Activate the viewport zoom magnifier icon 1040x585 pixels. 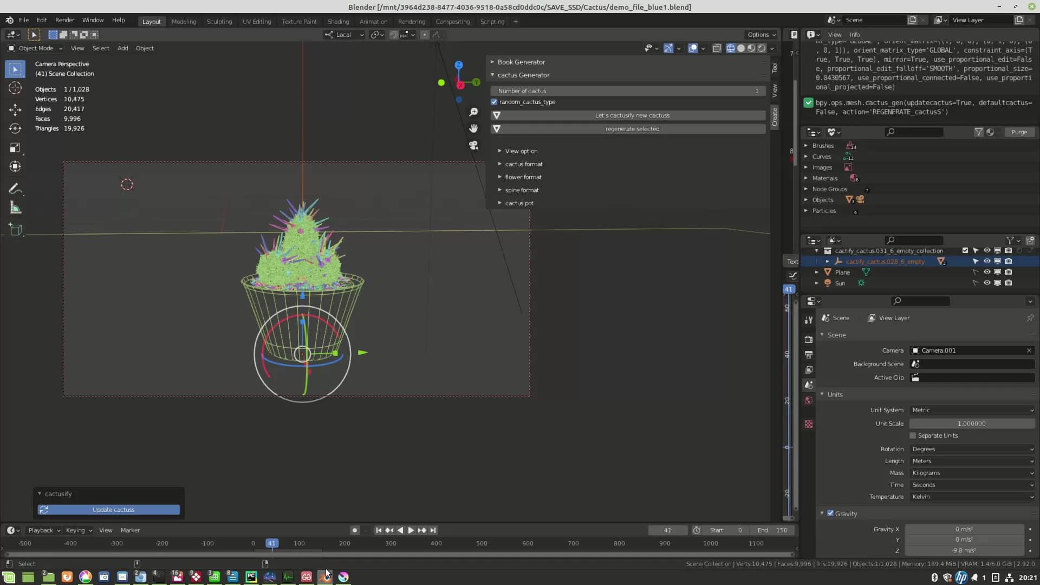click(473, 112)
